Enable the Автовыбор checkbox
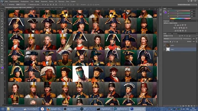Screen dimensions: 198x111 click(x=8, y=5)
